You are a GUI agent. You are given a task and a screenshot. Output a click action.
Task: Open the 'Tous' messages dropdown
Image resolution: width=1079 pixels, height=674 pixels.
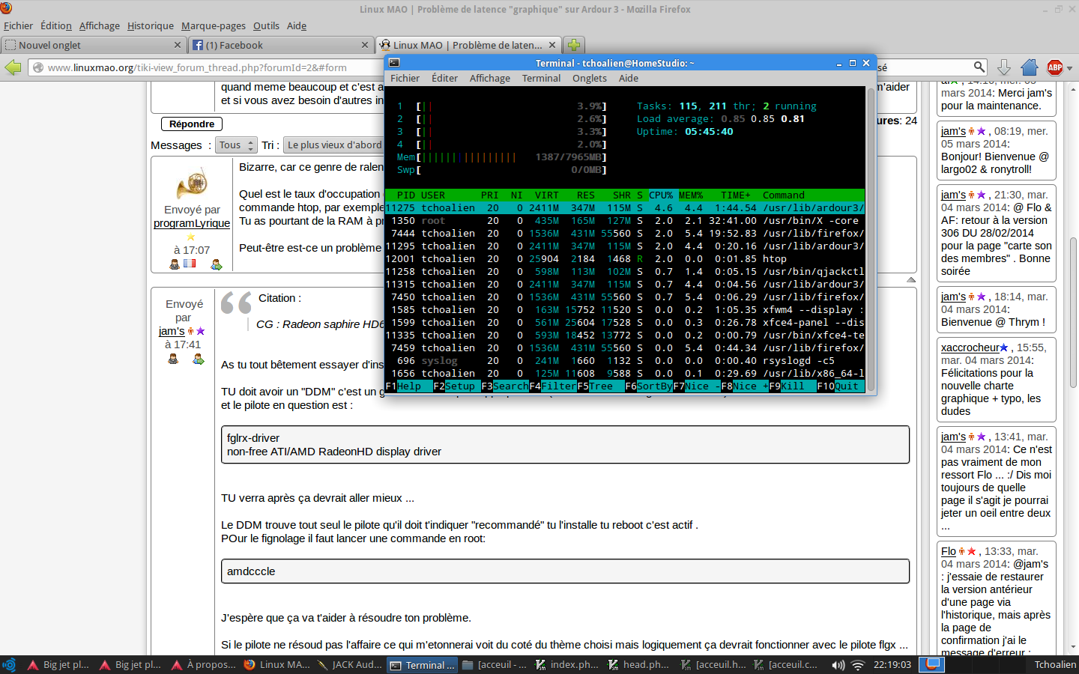click(x=237, y=145)
